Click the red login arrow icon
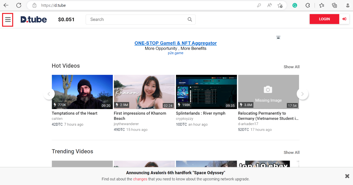The image size is (353, 185). coord(344,19)
